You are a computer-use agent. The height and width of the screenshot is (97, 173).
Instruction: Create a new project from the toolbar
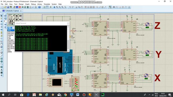tap(2, 7)
